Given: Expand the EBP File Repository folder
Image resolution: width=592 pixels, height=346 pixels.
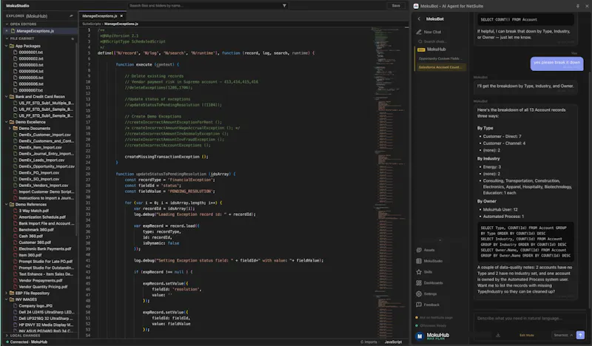Looking at the screenshot, I should tap(7, 293).
